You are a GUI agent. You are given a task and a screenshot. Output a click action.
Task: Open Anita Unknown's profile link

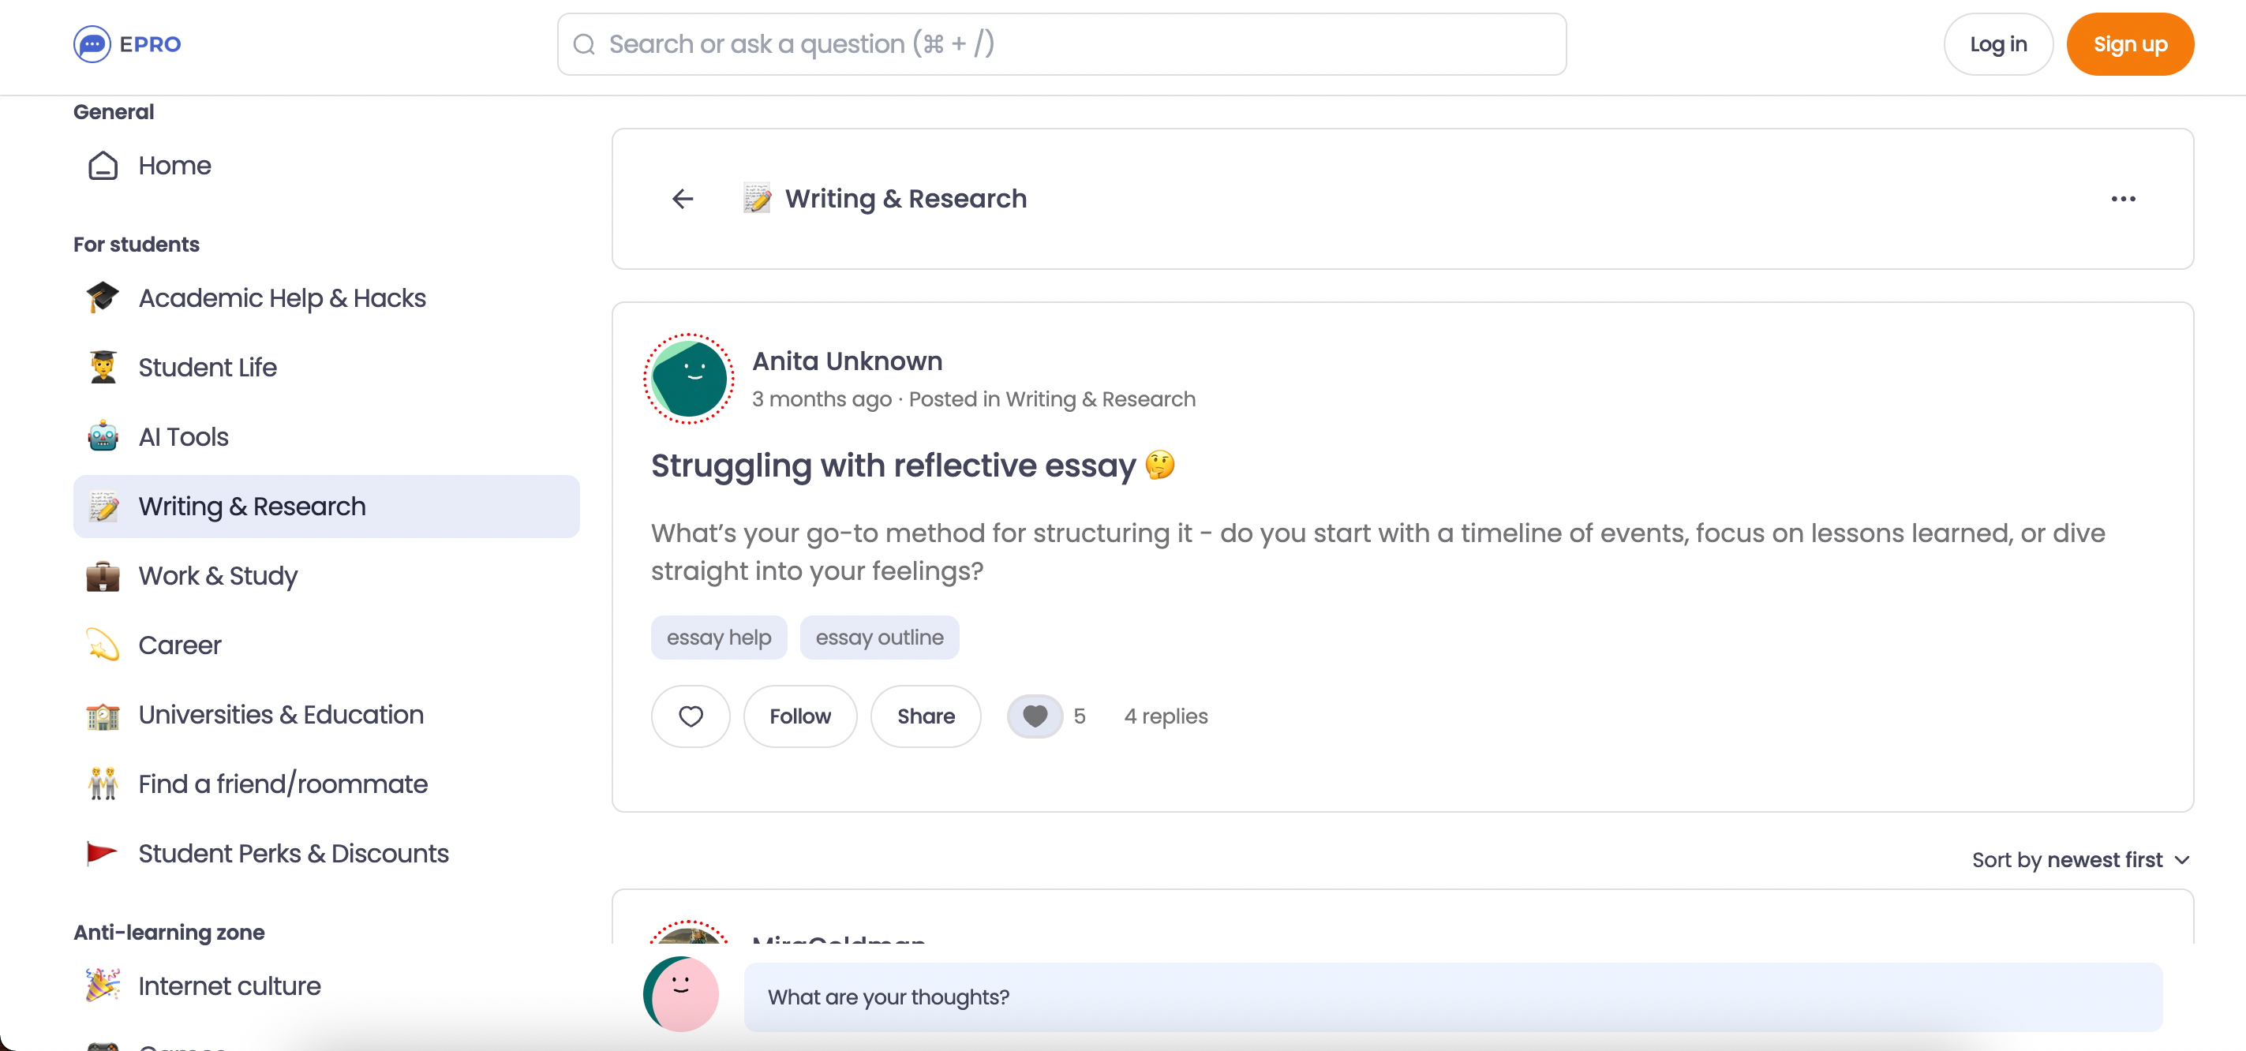point(847,361)
